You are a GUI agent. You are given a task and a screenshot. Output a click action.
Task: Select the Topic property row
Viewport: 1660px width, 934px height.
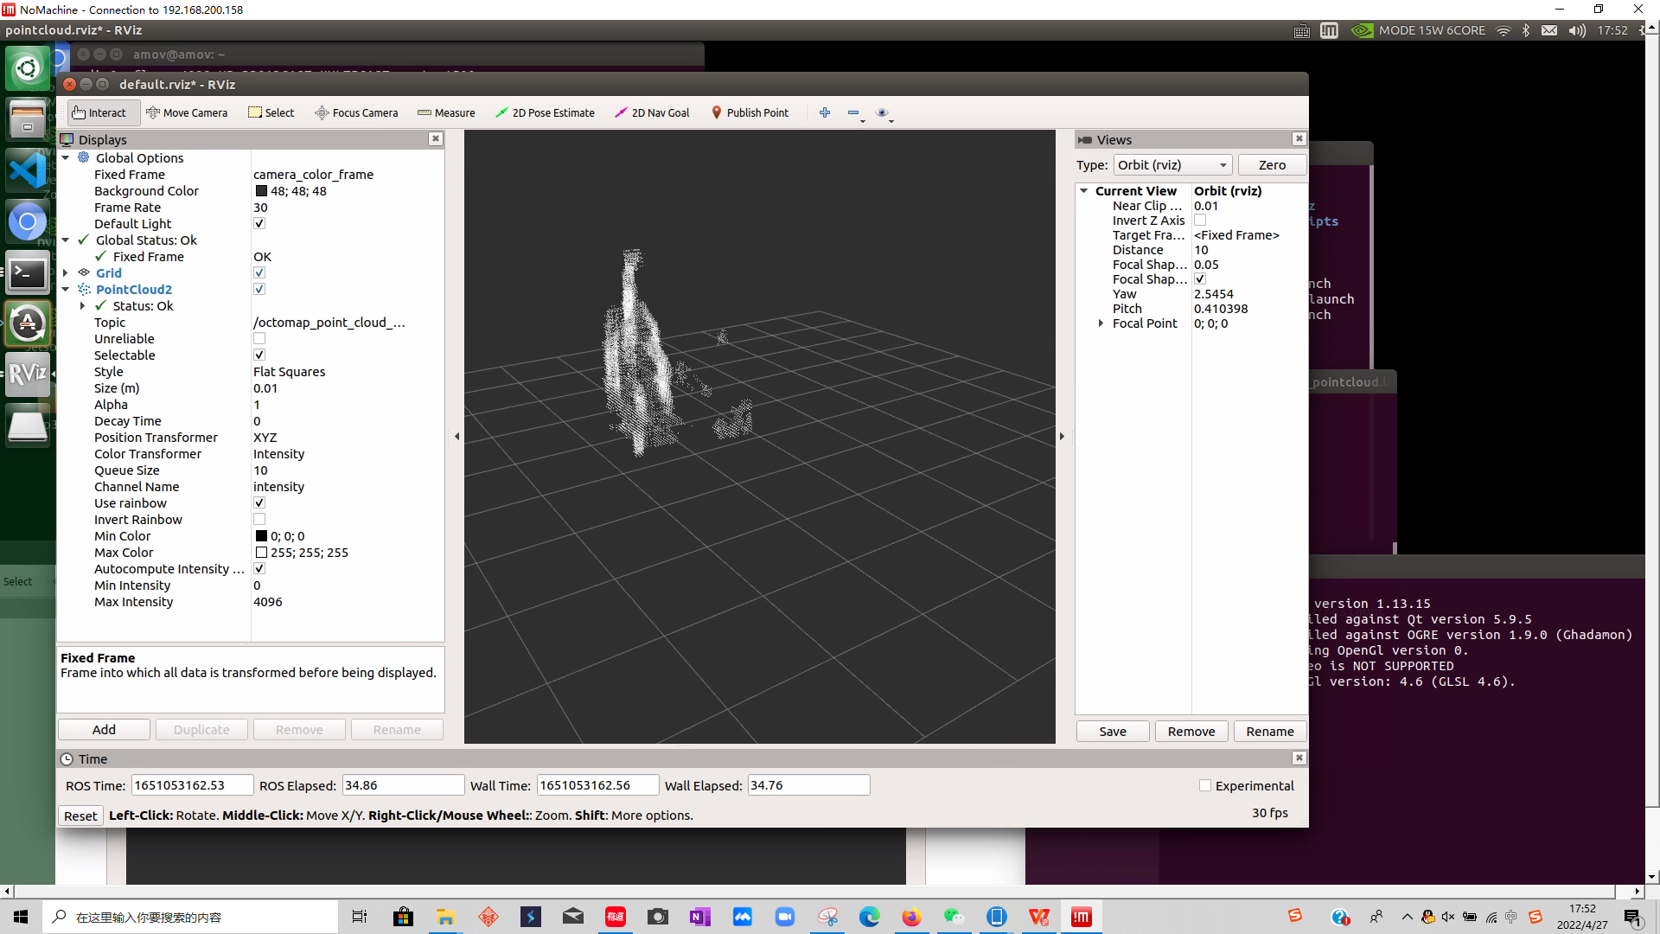[x=110, y=323]
